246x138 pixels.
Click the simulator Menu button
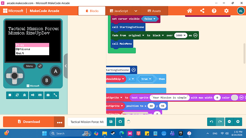30,66
